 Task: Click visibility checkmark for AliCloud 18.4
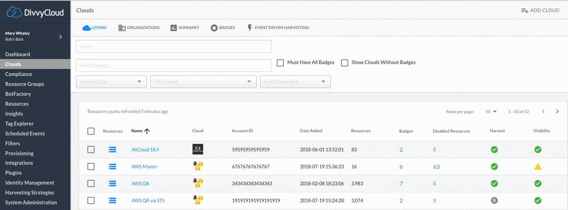tap(538, 150)
